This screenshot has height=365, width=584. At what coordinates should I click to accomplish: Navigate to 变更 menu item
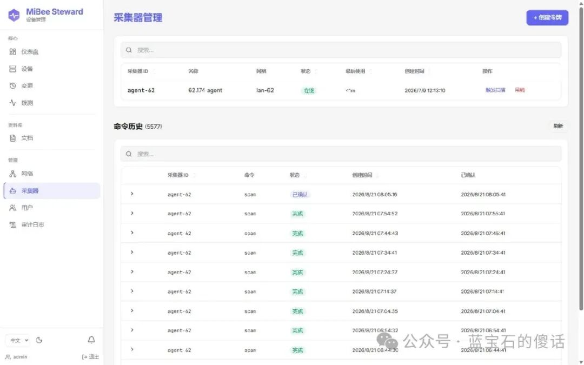(x=52, y=85)
